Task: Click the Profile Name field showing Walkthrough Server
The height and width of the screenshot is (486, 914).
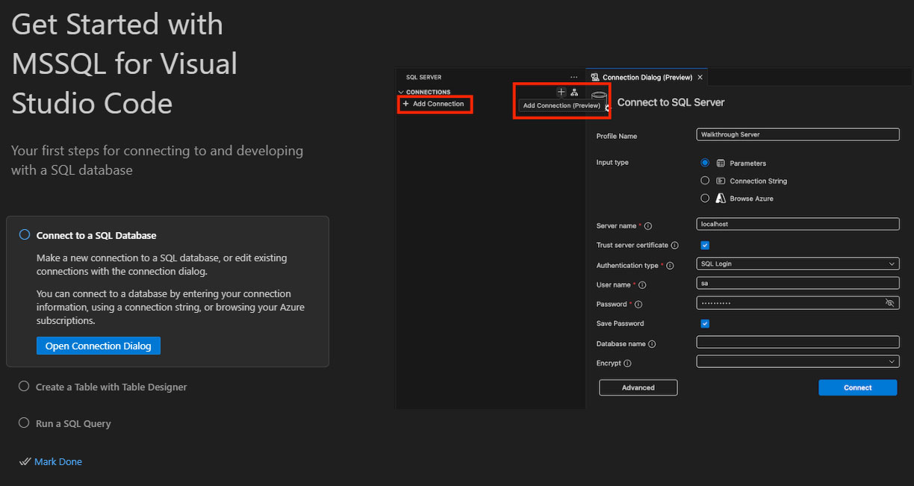Action: point(798,134)
